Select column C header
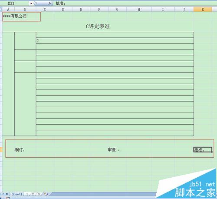This screenshot has width=217, height=199. [45, 10]
